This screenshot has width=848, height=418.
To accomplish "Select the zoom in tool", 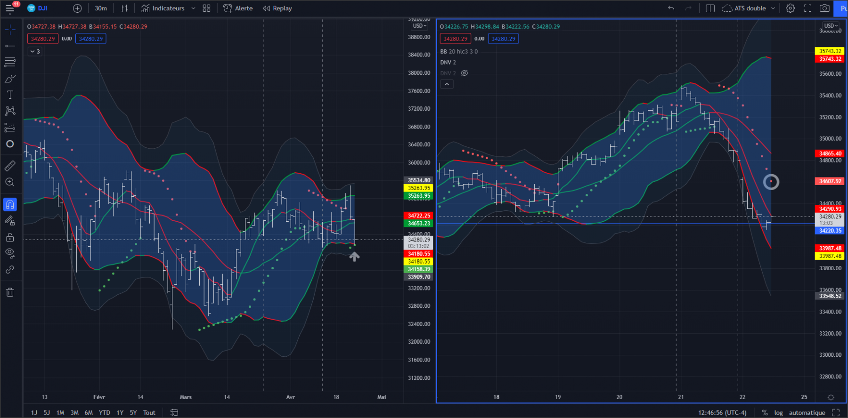I will click(x=10, y=182).
